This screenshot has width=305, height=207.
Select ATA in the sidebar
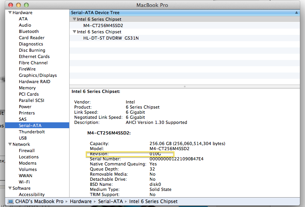(23, 19)
